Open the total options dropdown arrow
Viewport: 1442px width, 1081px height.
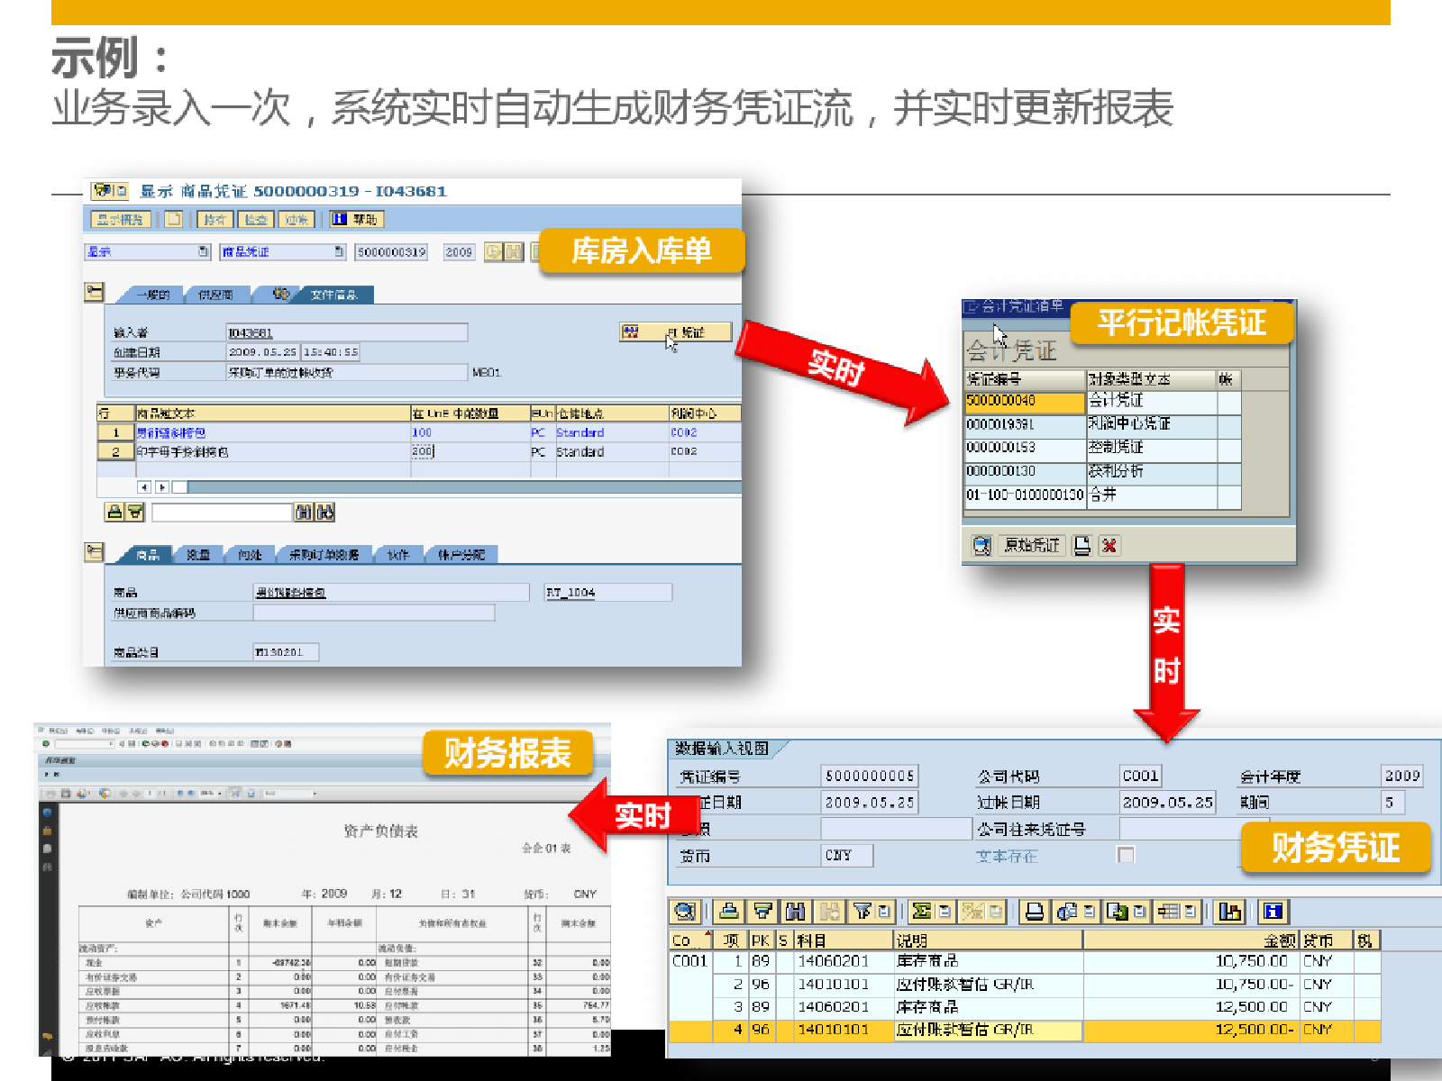(945, 912)
